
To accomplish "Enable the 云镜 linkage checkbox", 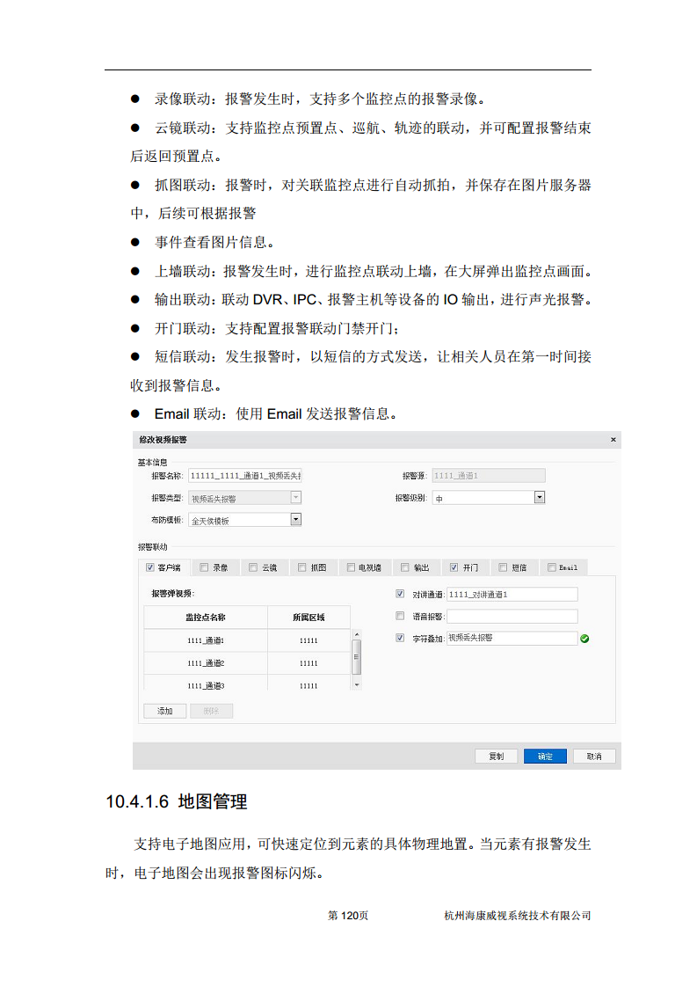I will [253, 567].
